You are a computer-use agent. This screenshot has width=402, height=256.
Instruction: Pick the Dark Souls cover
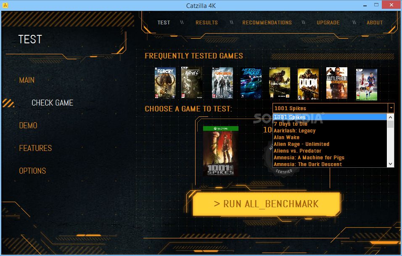click(x=280, y=83)
